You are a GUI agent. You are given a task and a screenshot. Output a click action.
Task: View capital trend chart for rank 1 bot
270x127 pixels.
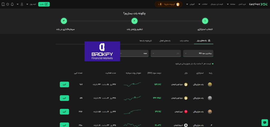(132, 84)
